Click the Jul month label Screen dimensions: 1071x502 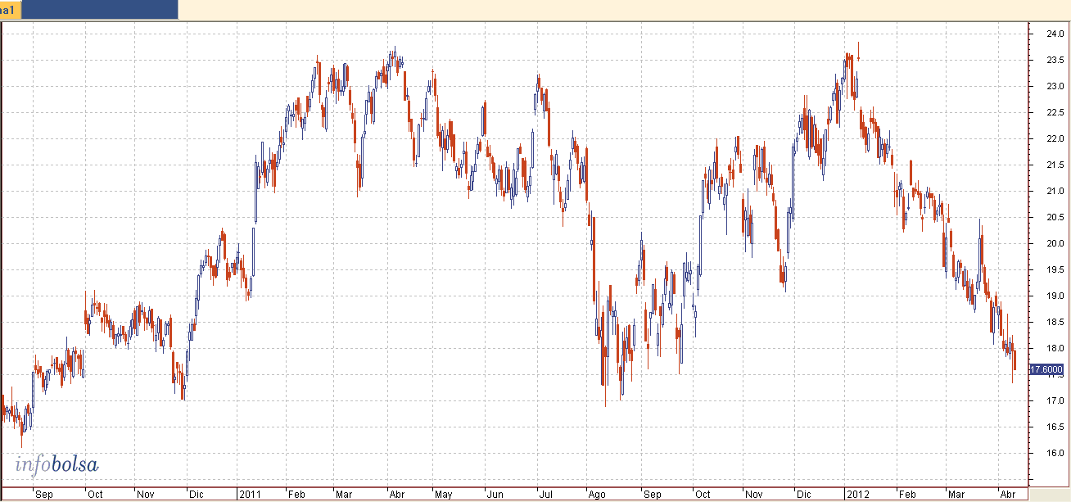point(545,495)
